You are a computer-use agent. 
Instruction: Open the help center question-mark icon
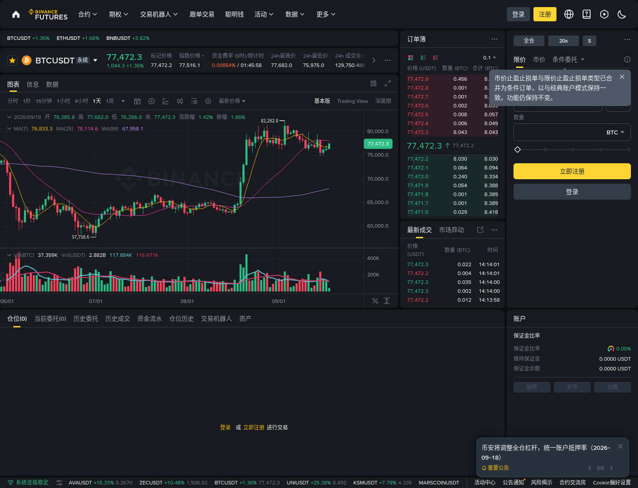click(x=587, y=14)
